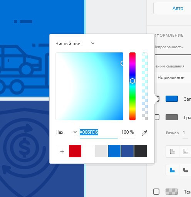Image resolution: width=191 pixels, height=197 pixels.
Task: Open the Чистый цвет fill type dropdown
Action: [75, 44]
